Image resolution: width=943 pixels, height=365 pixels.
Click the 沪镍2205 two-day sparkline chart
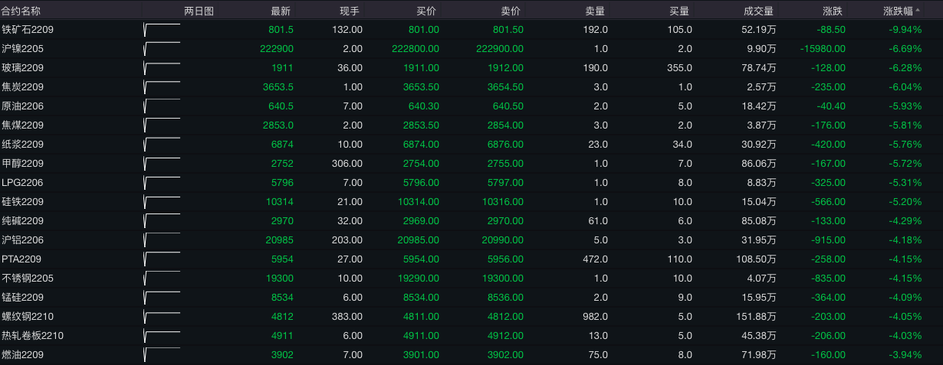[x=162, y=49]
